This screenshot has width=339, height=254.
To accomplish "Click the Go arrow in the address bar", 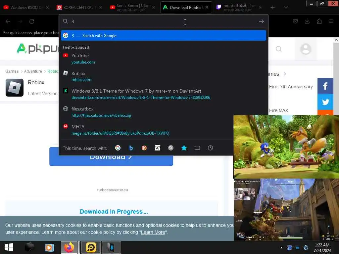I will click(x=262, y=21).
